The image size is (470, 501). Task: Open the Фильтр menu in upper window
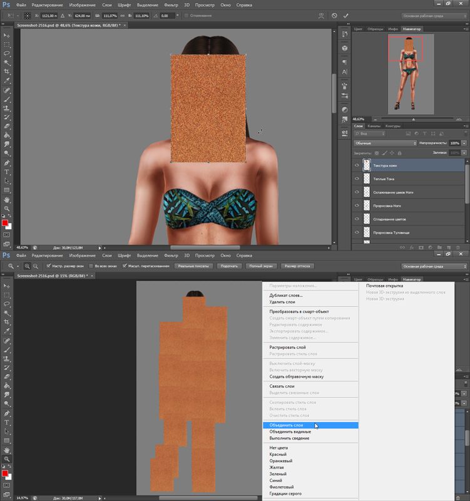[x=171, y=5]
